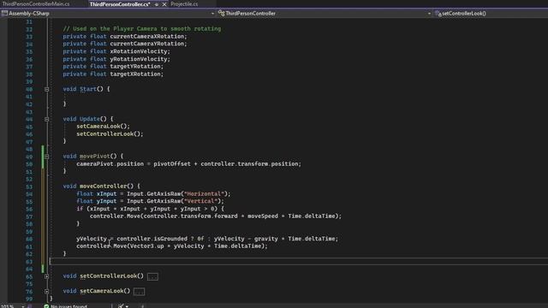The image size is (548, 308).
Task: Collapse the Update() method
Action: point(46,119)
